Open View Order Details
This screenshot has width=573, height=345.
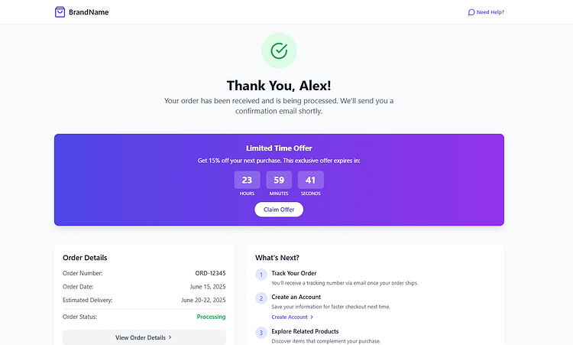click(x=144, y=337)
